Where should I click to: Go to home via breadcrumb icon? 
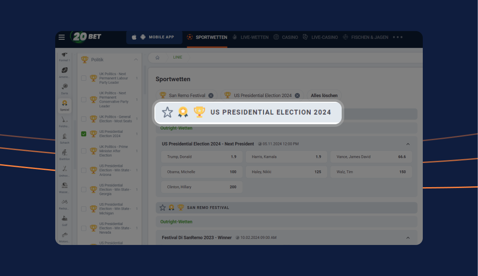click(x=157, y=57)
